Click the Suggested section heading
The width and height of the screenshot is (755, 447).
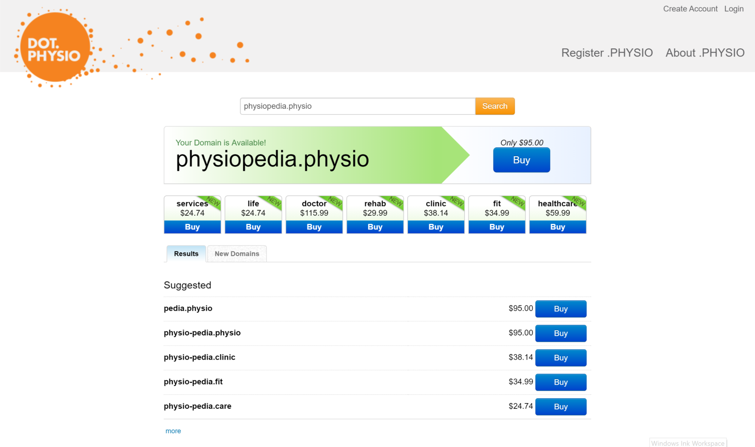[187, 285]
